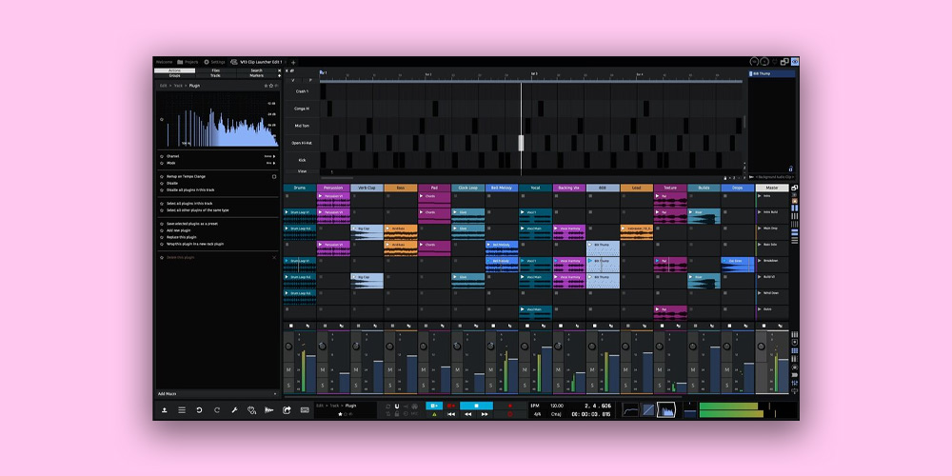Viewport: 952px width, 476px height.
Task: Click the redo icon in bottom toolbar
Action: pyautogui.click(x=217, y=410)
